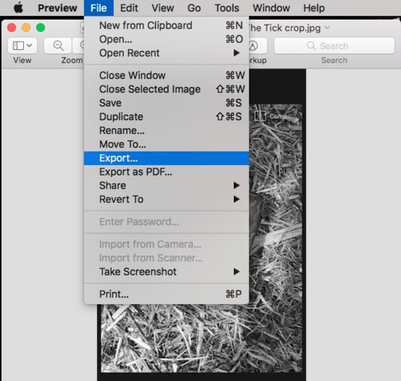Click the search magnifier icon
401x381 pixels.
click(x=311, y=46)
